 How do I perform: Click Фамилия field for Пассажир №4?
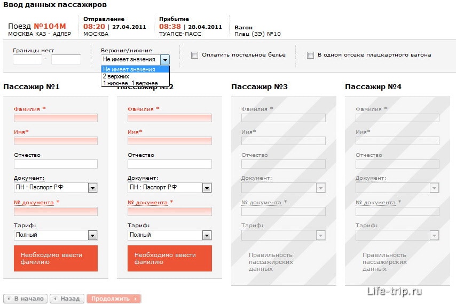pyautogui.click(x=397, y=117)
